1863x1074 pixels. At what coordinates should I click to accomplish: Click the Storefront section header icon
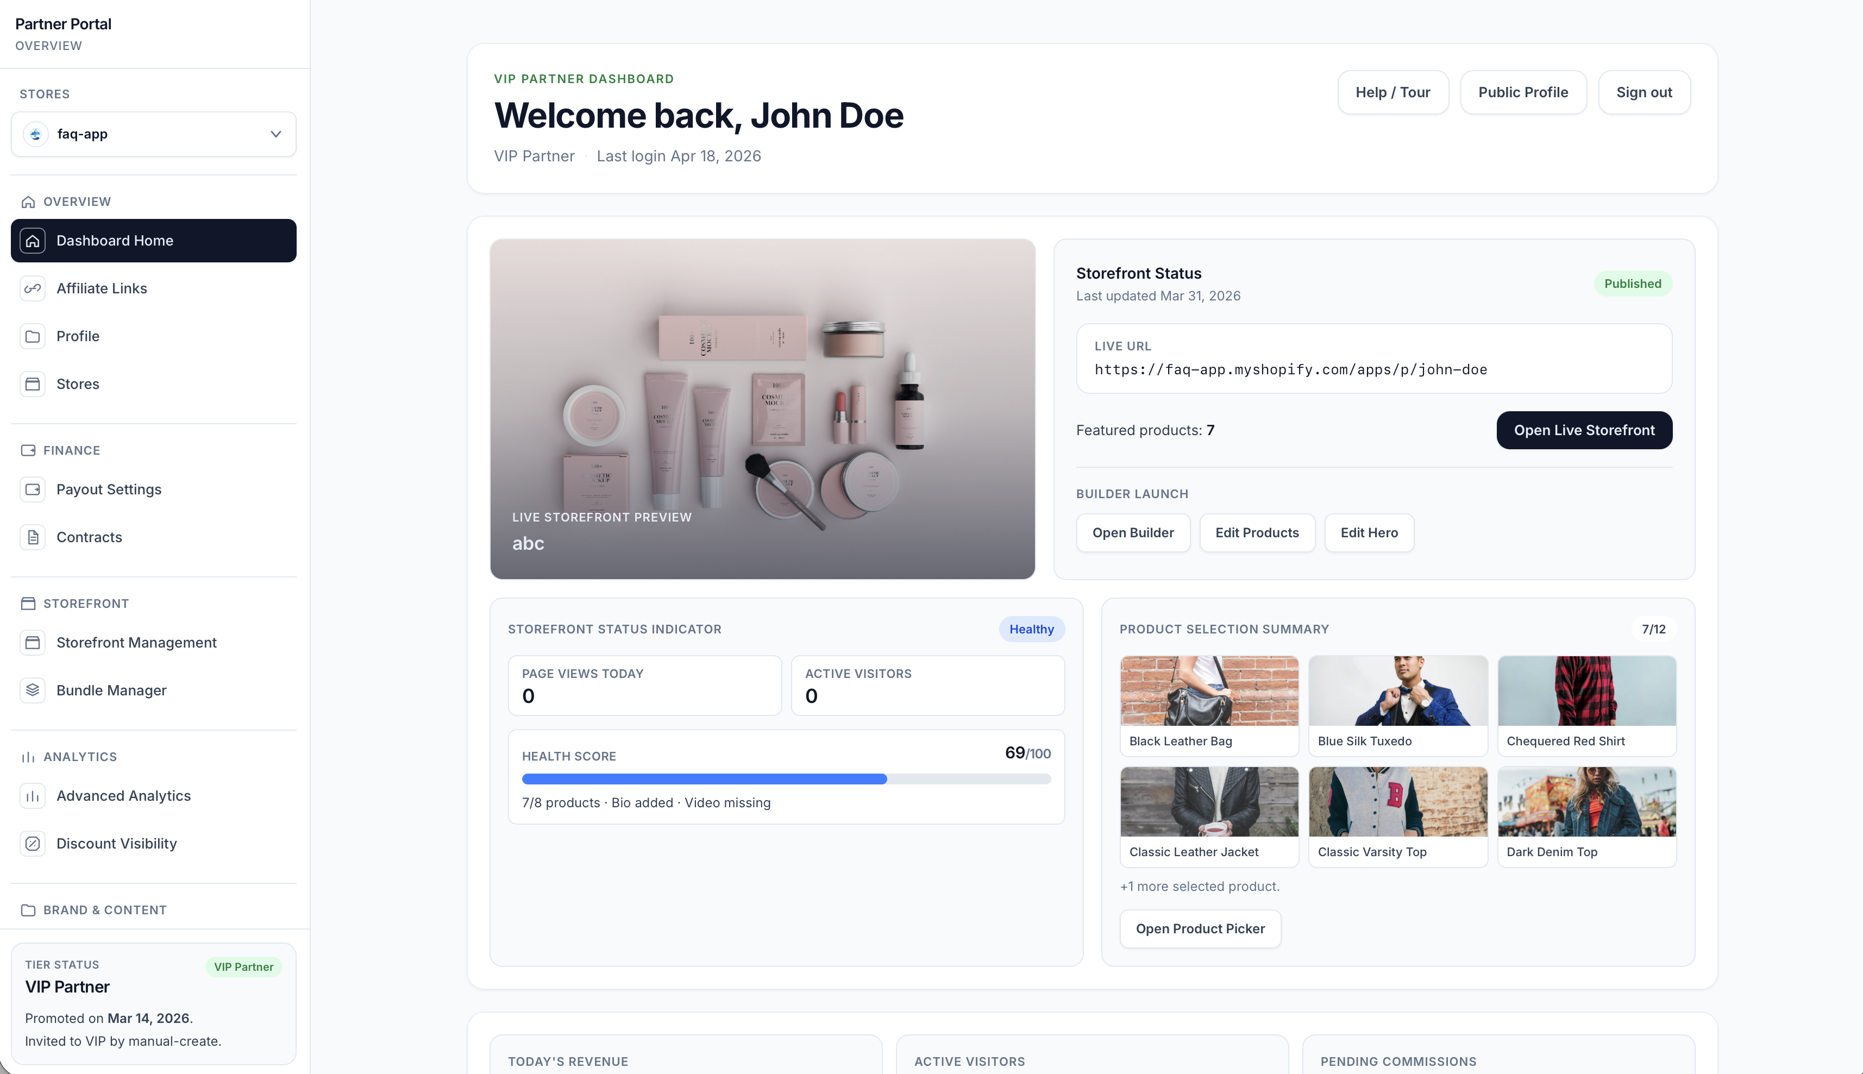pyautogui.click(x=28, y=604)
